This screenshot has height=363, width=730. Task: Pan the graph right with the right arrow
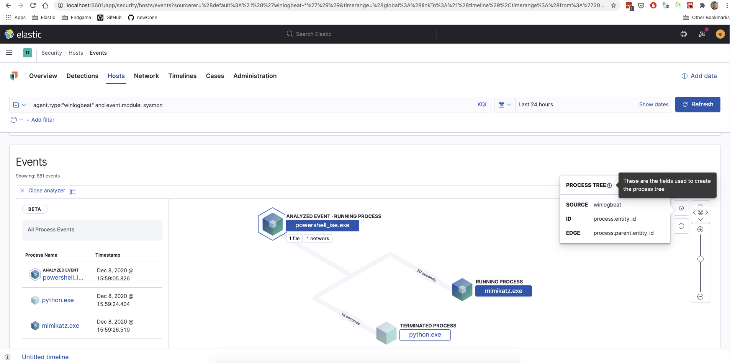pyautogui.click(x=707, y=212)
